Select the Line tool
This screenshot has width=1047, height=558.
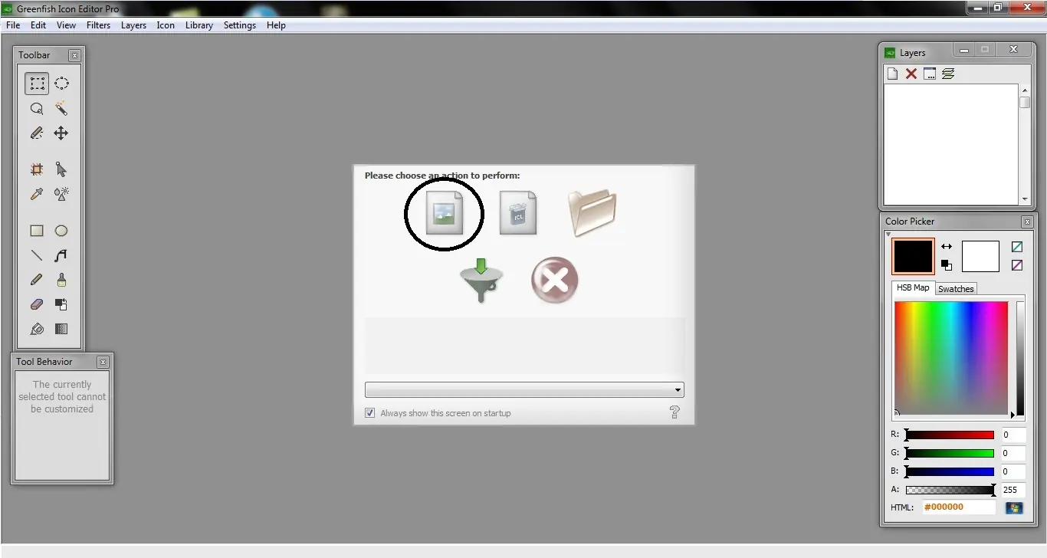(37, 255)
